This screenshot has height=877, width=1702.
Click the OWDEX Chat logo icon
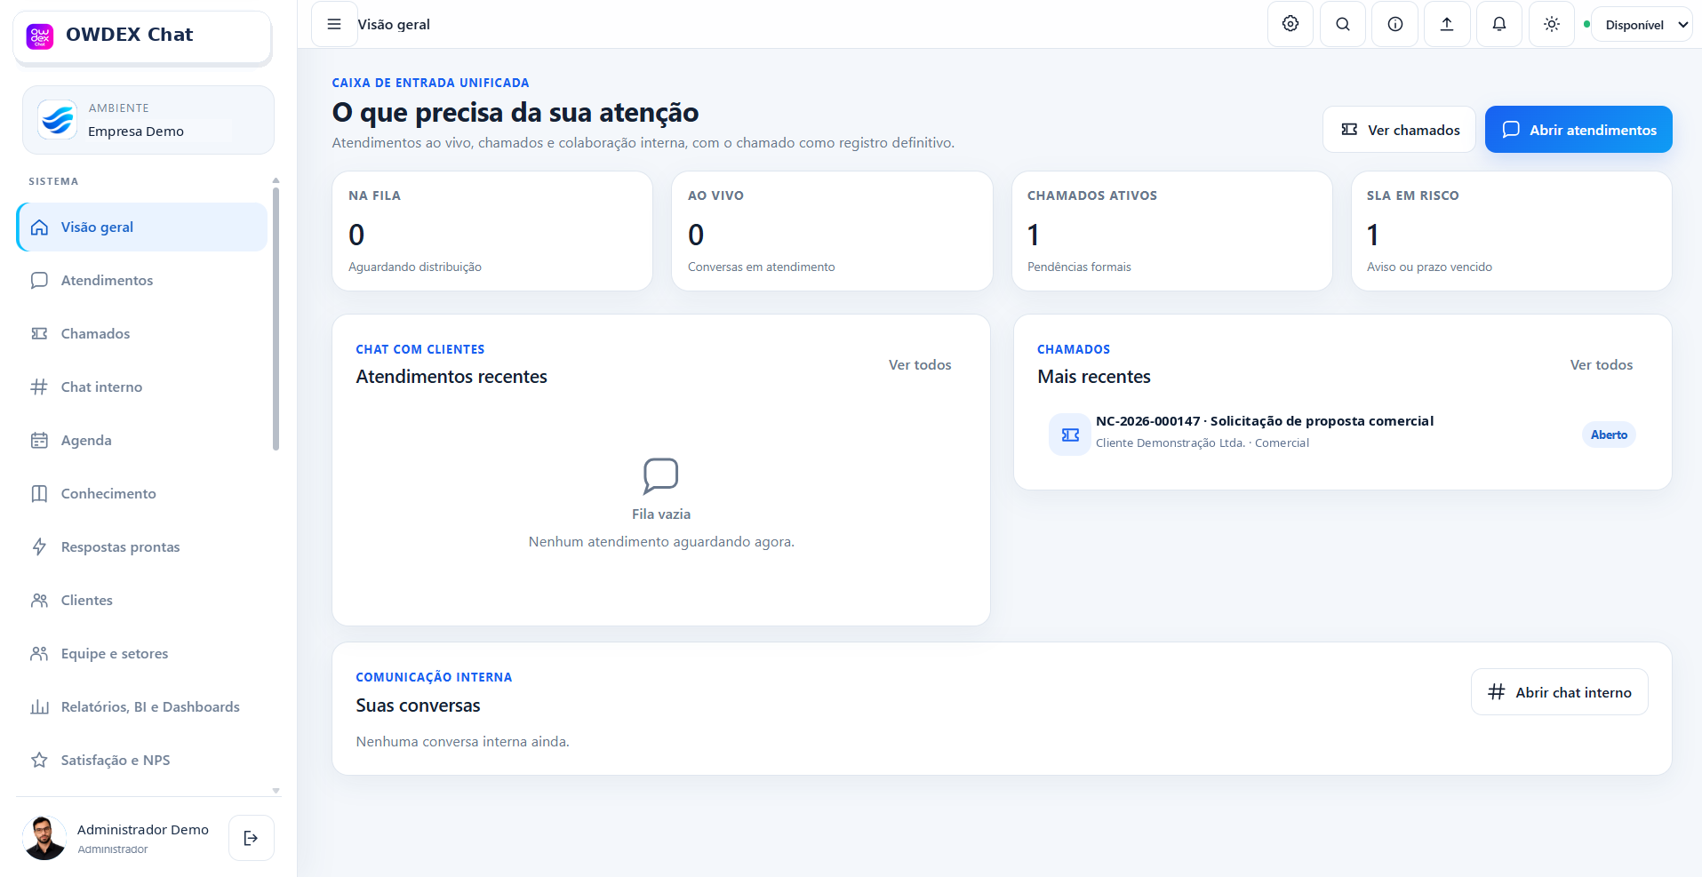tap(40, 36)
